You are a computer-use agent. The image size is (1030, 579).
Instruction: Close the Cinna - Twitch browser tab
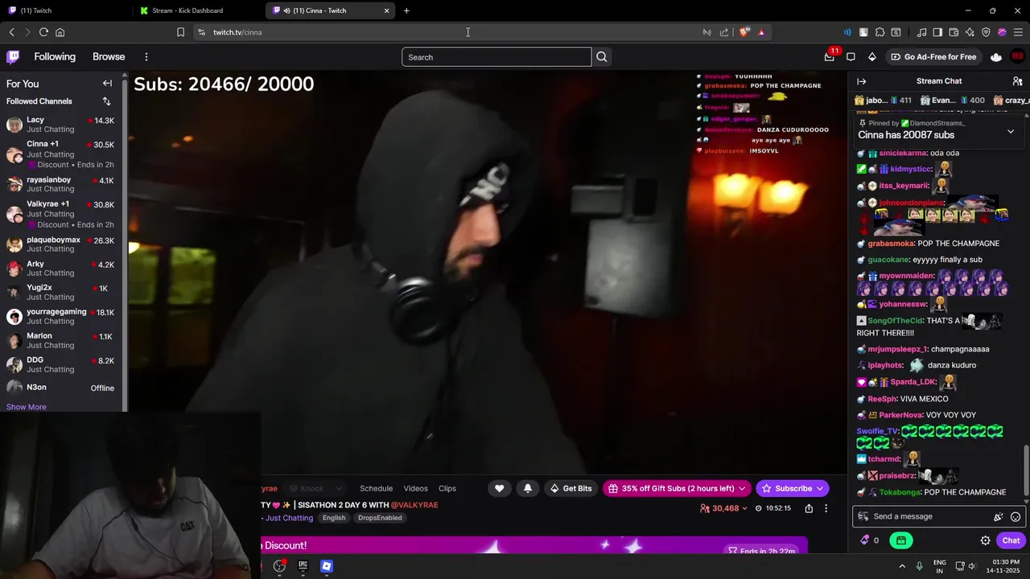[x=387, y=10]
